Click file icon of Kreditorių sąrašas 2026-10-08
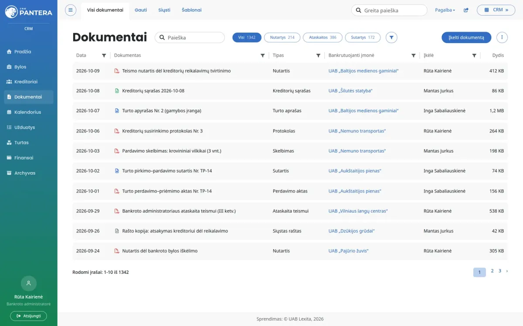Viewport: 523px width, 326px height. 117,91
